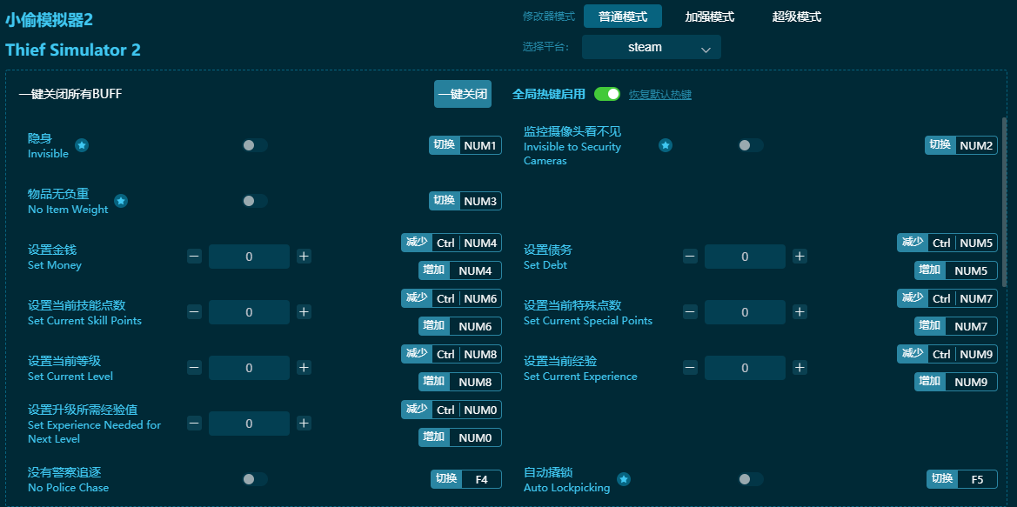The width and height of the screenshot is (1017, 507).
Task: Enable the Invisible toggle switch
Action: [x=254, y=145]
